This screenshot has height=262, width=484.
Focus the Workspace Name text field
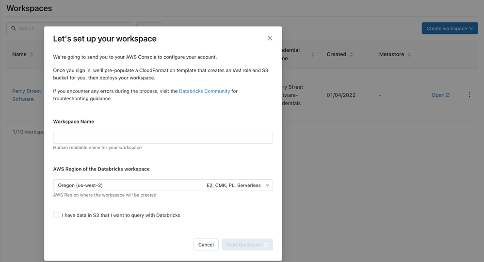tap(163, 138)
